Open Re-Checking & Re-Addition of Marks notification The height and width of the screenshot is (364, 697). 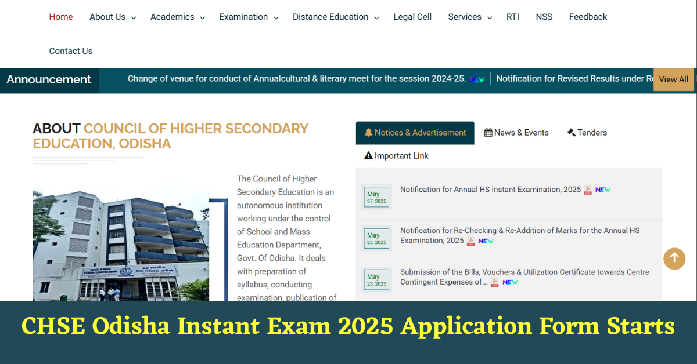[520, 235]
